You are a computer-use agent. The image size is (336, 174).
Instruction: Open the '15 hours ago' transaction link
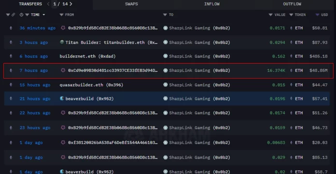click(x=35, y=85)
